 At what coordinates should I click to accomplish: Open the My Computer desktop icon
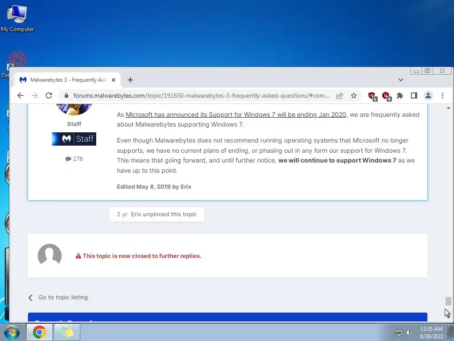(x=17, y=17)
